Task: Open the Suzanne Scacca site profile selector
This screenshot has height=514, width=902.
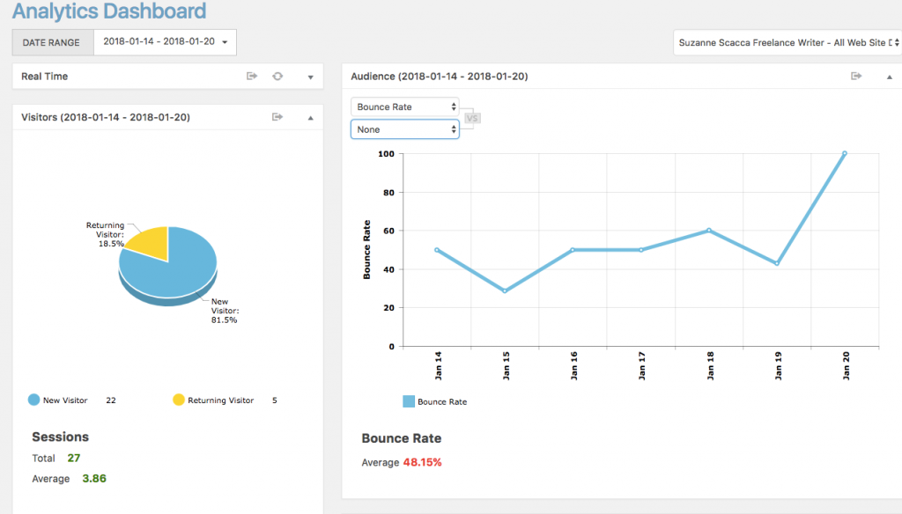Action: click(x=787, y=42)
